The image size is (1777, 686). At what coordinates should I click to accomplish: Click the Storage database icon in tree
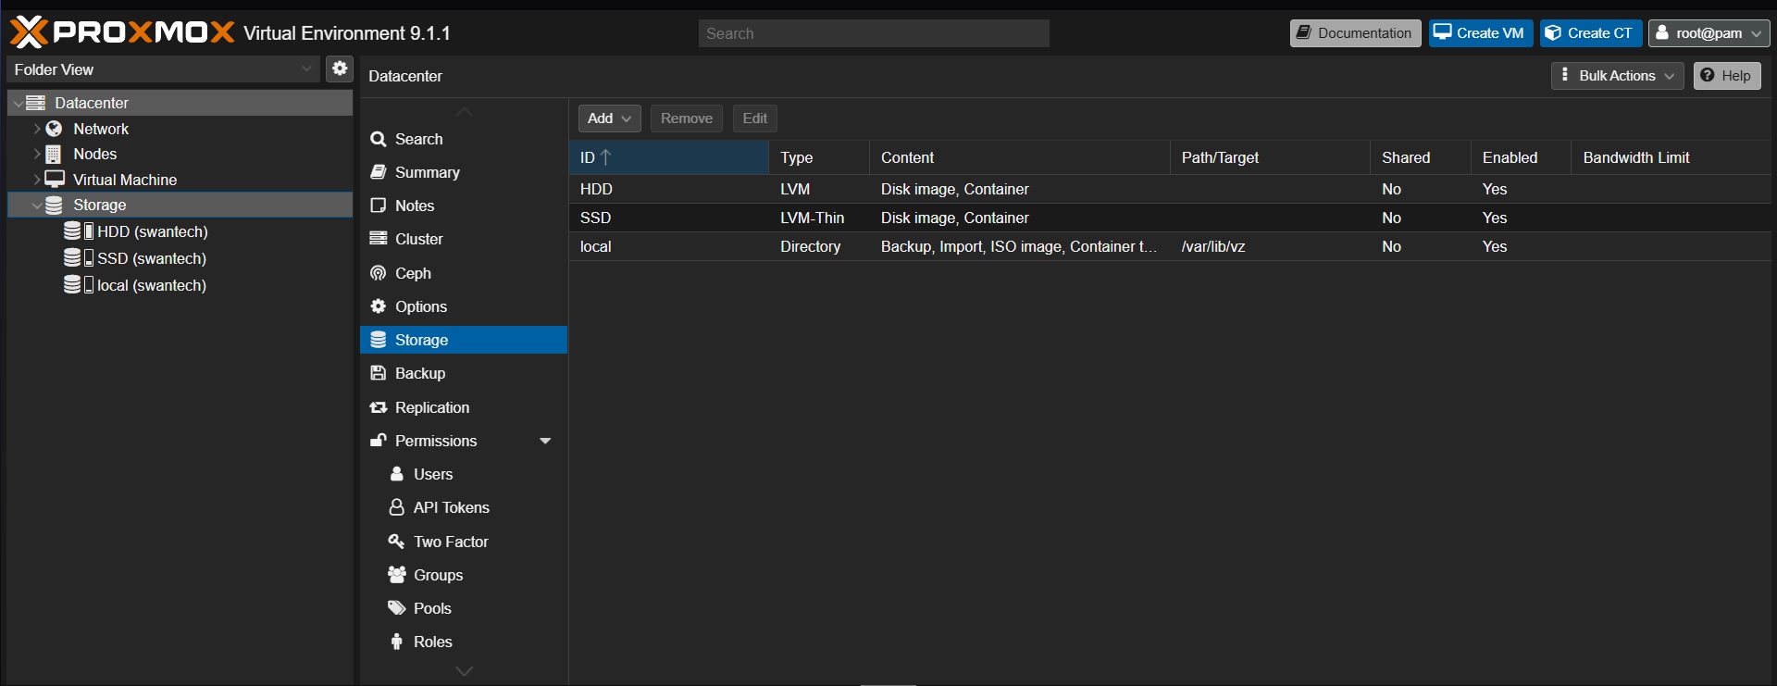55,205
